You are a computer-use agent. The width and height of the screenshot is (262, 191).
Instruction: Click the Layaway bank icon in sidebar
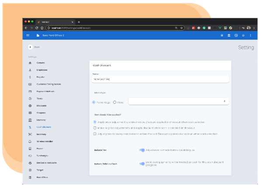(x=30, y=120)
